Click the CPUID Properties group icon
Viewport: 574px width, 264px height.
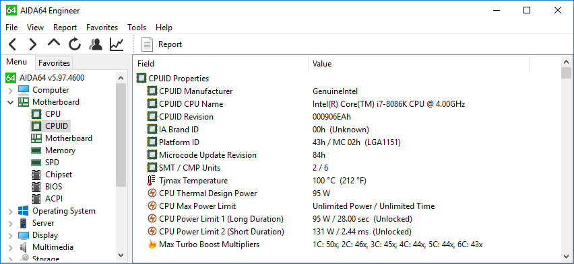[141, 78]
